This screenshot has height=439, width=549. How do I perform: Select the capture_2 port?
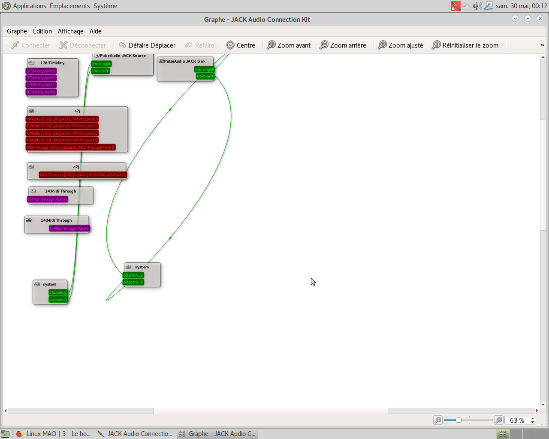pyautogui.click(x=58, y=292)
